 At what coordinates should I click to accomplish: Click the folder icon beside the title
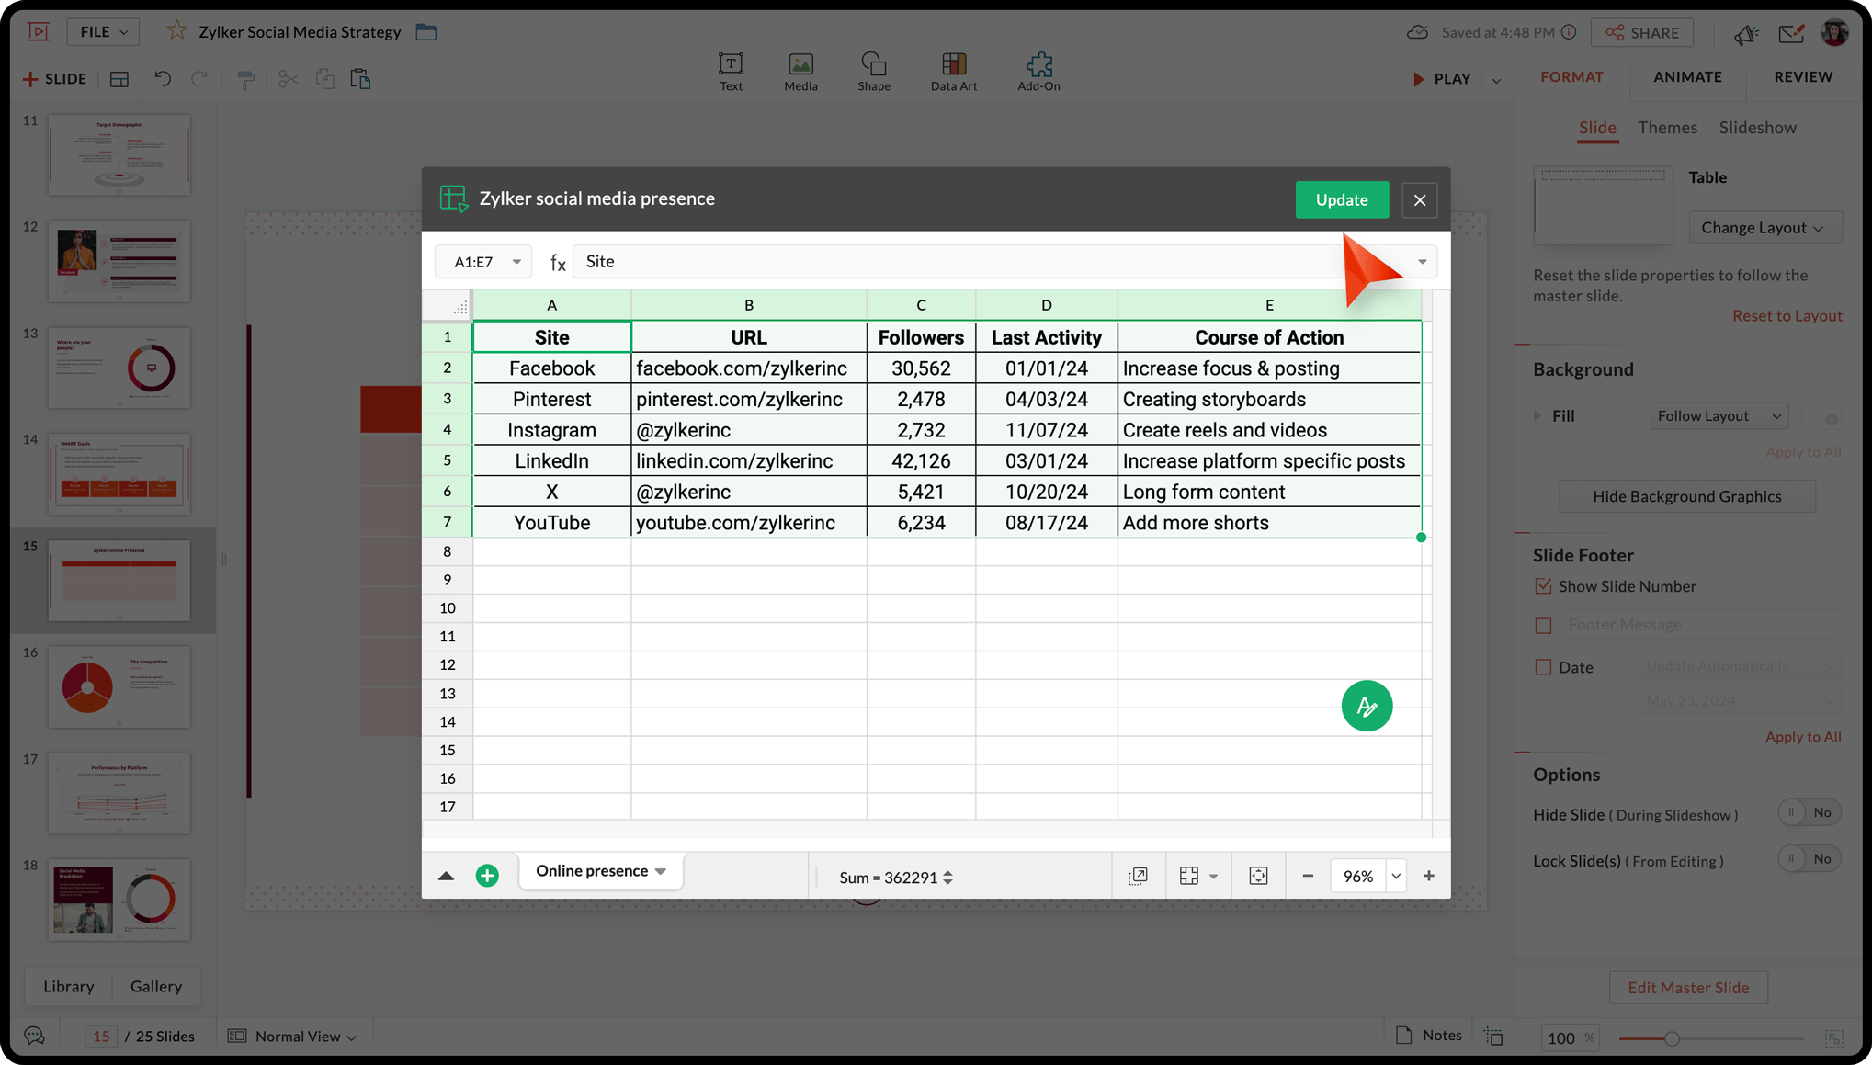(x=425, y=31)
